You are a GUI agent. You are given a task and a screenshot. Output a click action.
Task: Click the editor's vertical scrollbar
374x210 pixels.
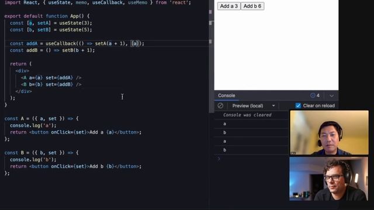click(211, 57)
